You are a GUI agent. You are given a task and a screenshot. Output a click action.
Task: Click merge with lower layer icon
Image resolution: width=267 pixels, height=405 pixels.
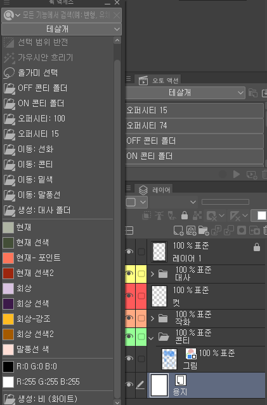click(x=228, y=230)
